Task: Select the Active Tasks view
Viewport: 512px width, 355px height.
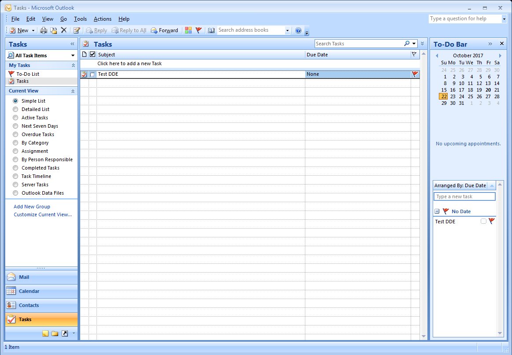Action: pyautogui.click(x=15, y=118)
